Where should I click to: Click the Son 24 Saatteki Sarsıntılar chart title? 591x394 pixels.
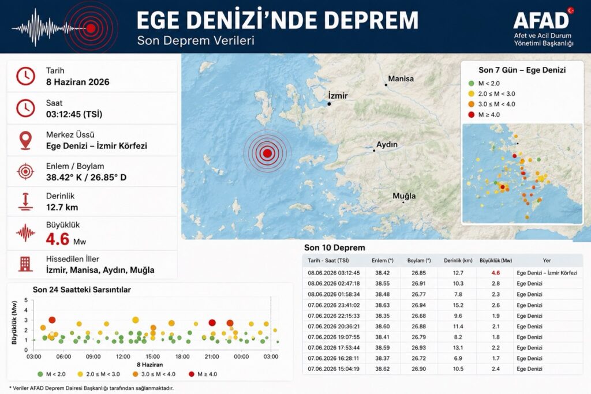82,290
